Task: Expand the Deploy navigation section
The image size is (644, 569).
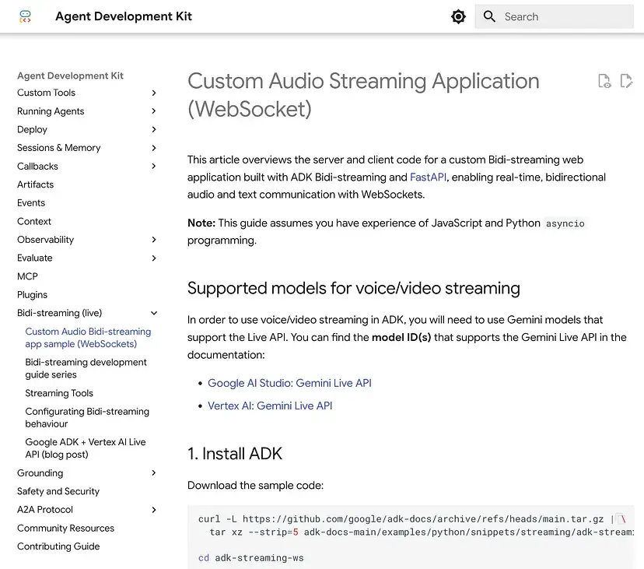Action: pyautogui.click(x=154, y=130)
